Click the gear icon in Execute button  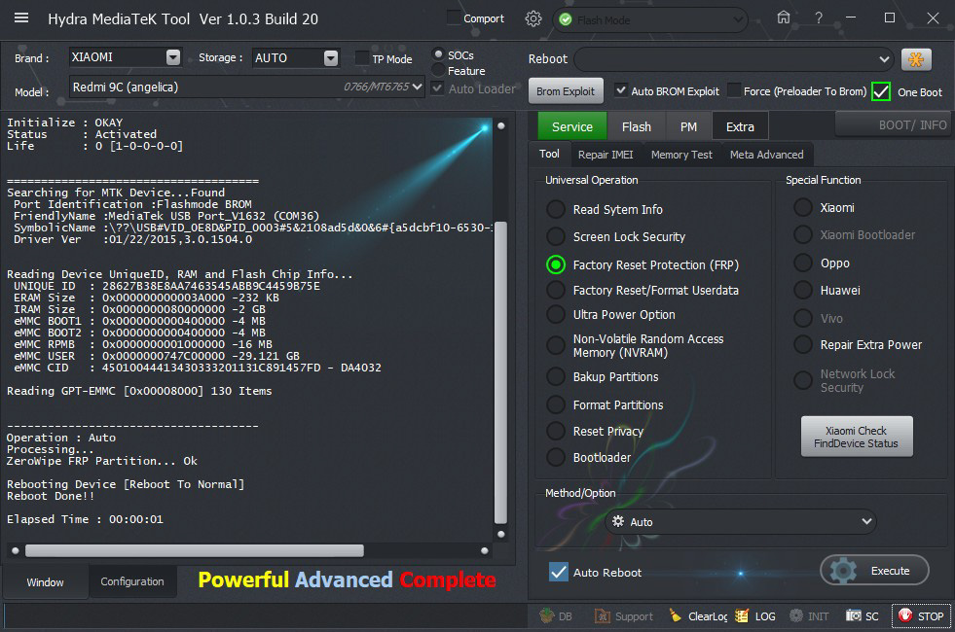[x=844, y=571]
